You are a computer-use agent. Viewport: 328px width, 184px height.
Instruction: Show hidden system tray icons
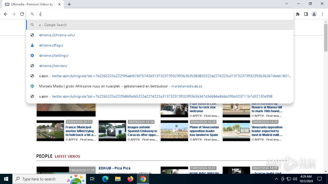(276, 179)
